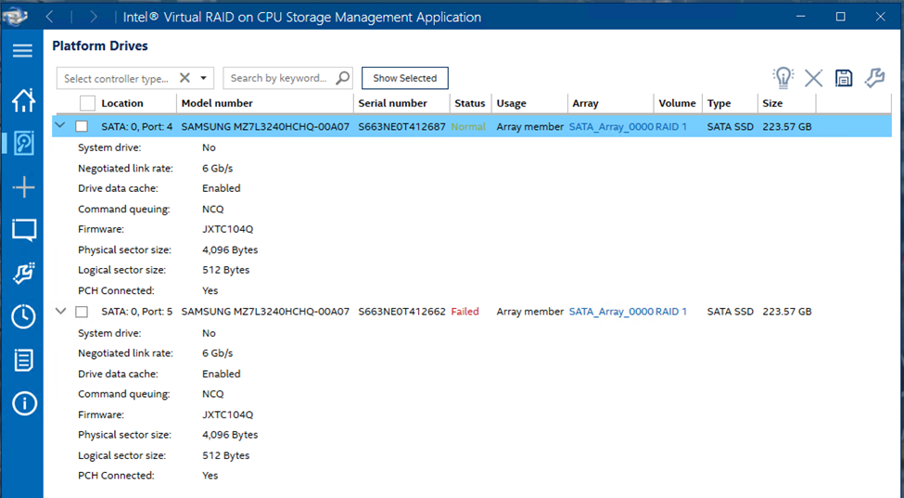Click the Failed status text
The image size is (904, 498).
point(465,312)
